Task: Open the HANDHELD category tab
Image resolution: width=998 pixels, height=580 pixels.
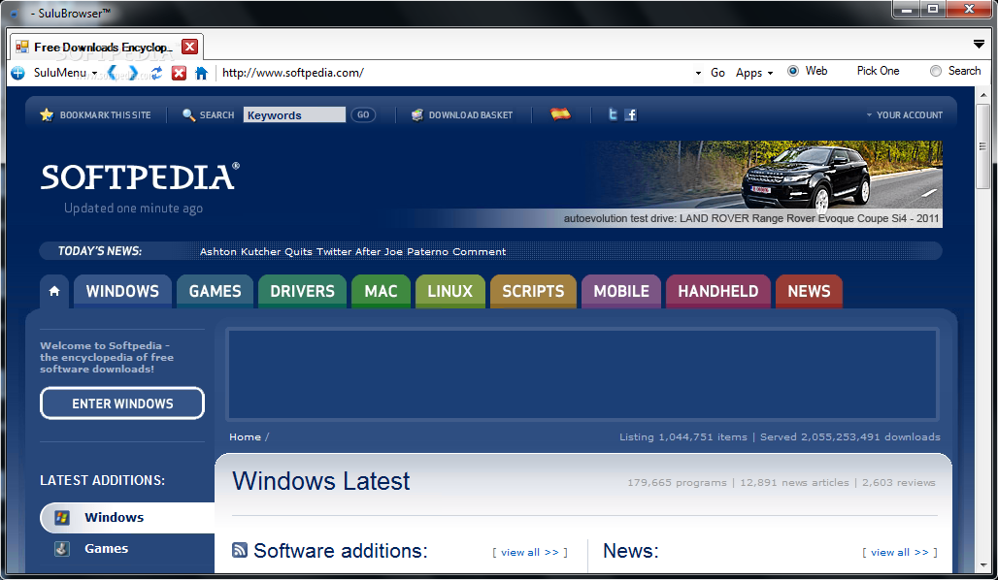Action: [718, 291]
